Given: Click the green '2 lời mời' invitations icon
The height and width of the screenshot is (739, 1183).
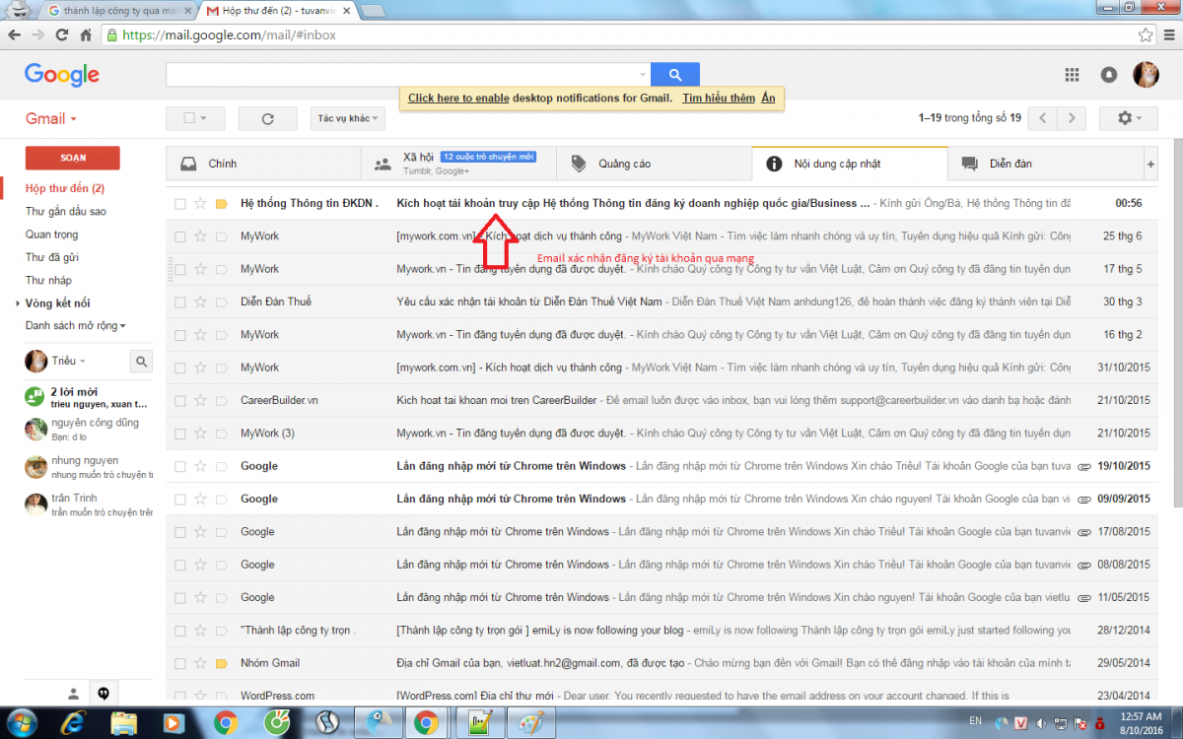Looking at the screenshot, I should [35, 397].
